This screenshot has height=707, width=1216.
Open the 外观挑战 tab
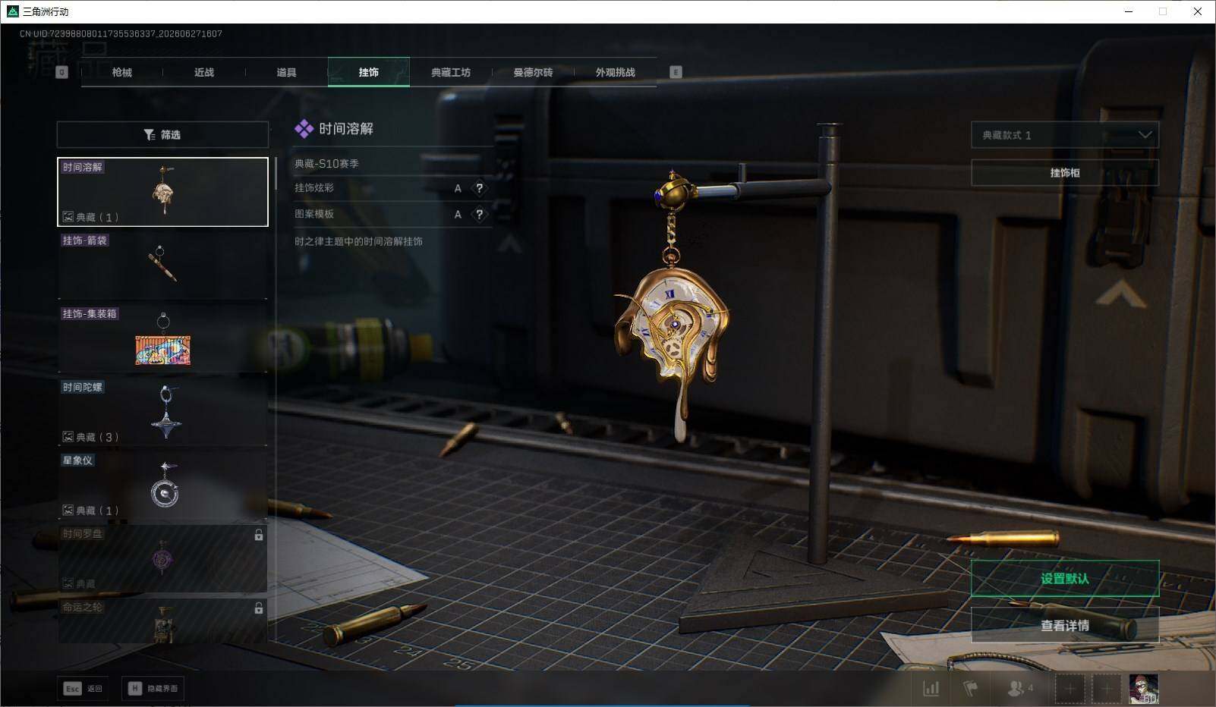(616, 72)
